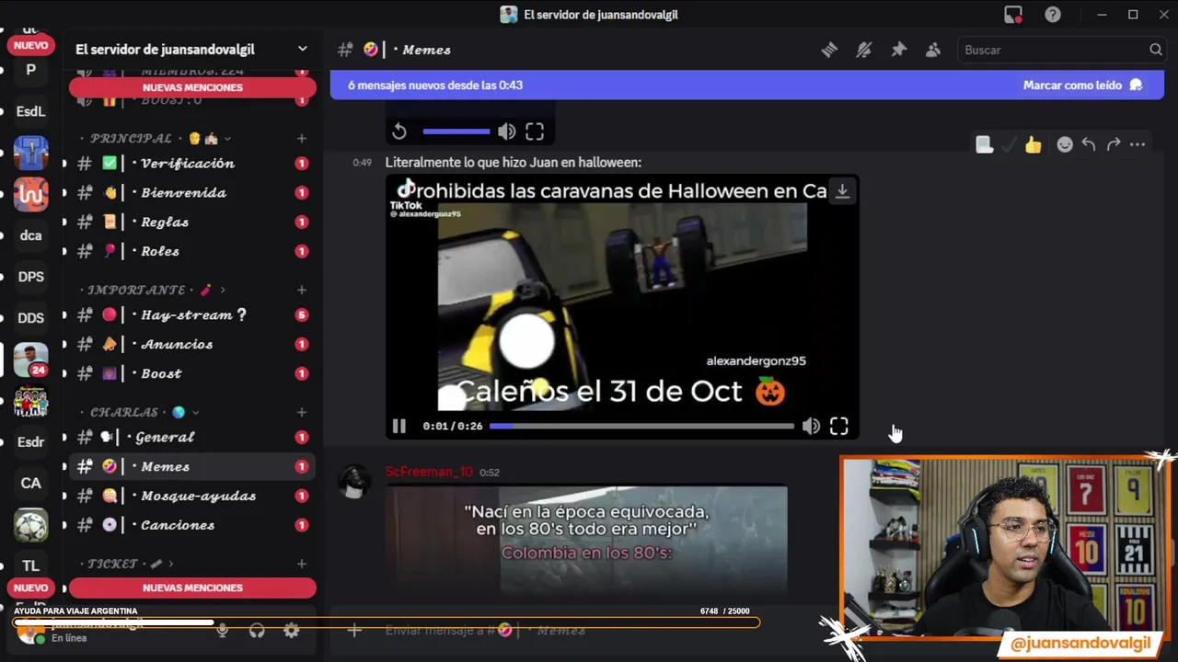1178x662 pixels.
Task: Click the checkmark reaction in message toolbar
Action: click(1010, 144)
